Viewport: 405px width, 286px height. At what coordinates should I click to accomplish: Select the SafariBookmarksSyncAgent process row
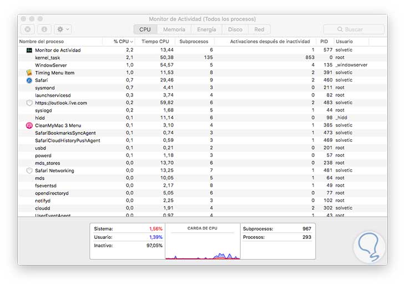pos(202,133)
